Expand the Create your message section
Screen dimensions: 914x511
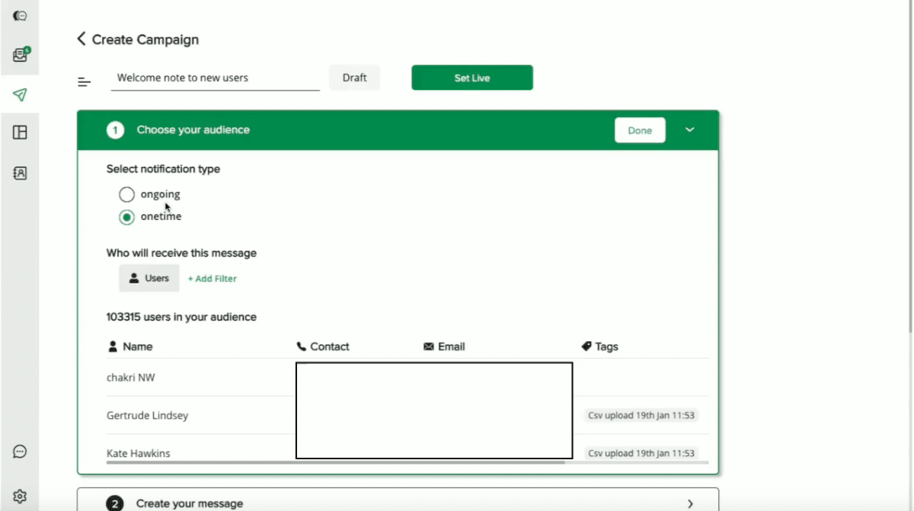690,503
